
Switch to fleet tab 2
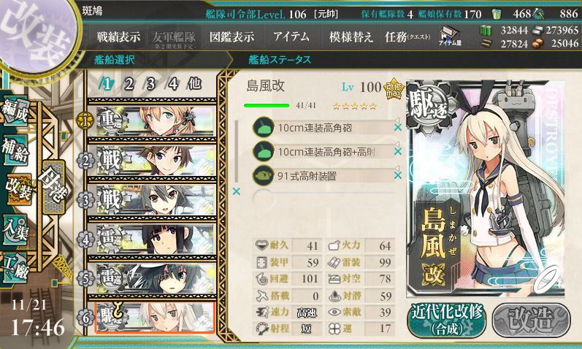point(129,84)
